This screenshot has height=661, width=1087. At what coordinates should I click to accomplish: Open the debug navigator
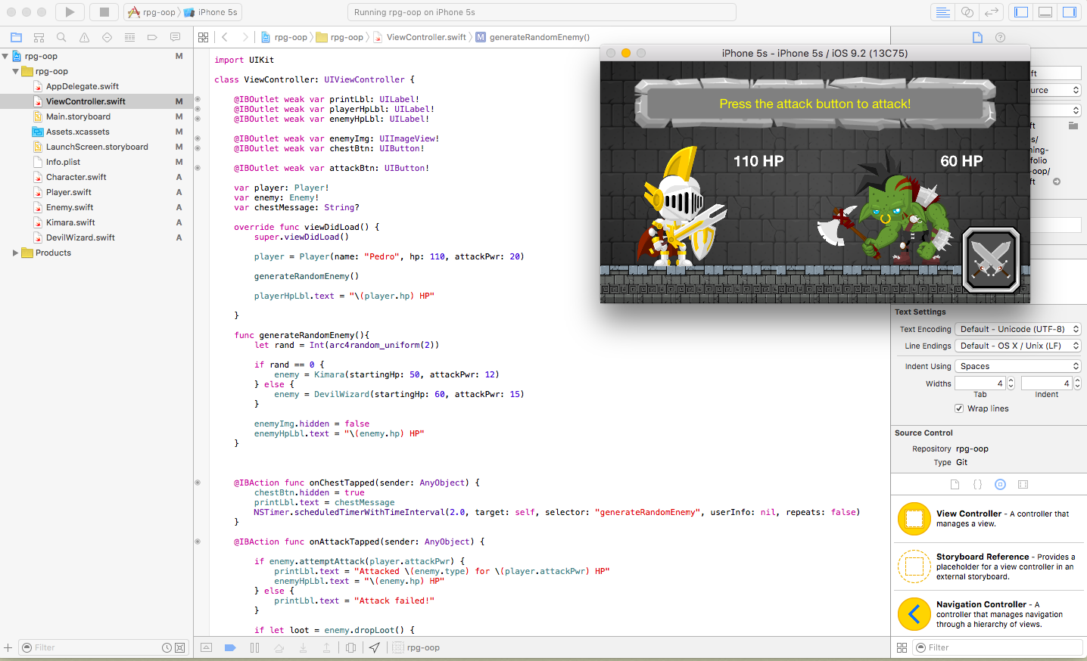coord(129,37)
